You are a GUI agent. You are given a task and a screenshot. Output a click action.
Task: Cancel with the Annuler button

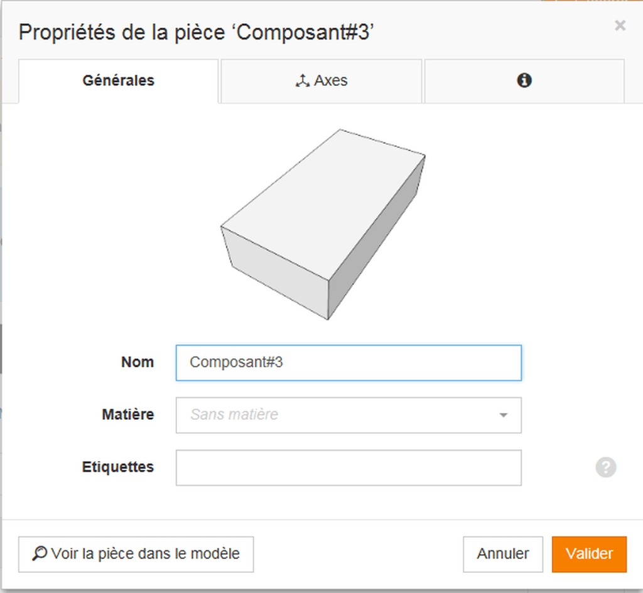pos(503,554)
